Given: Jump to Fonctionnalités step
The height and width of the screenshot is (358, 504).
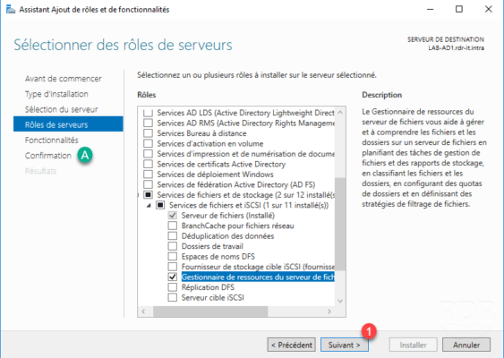Looking at the screenshot, I should 51,141.
